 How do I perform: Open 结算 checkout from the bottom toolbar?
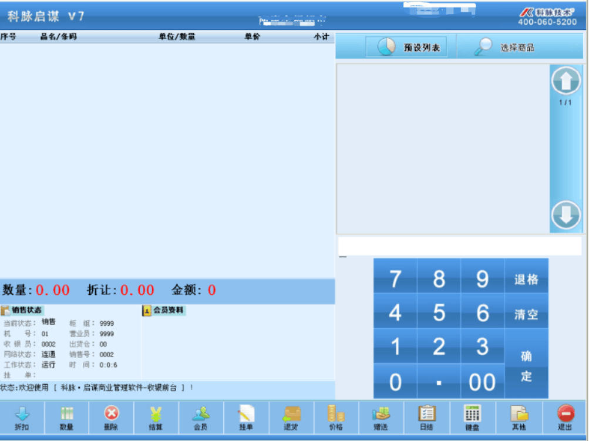tap(156, 418)
